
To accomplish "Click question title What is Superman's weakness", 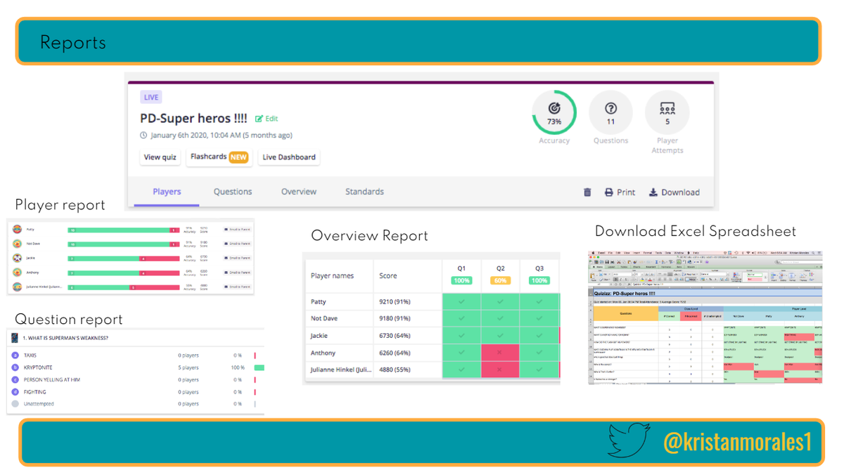I will click(66, 338).
